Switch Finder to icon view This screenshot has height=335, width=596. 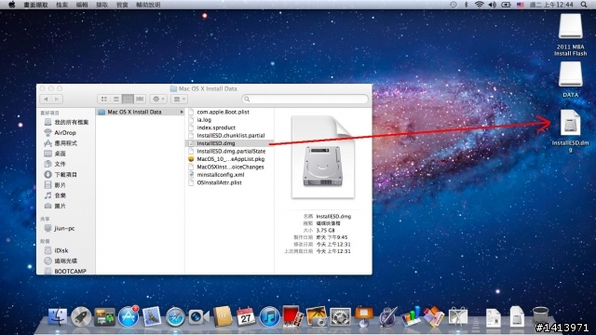tap(103, 100)
